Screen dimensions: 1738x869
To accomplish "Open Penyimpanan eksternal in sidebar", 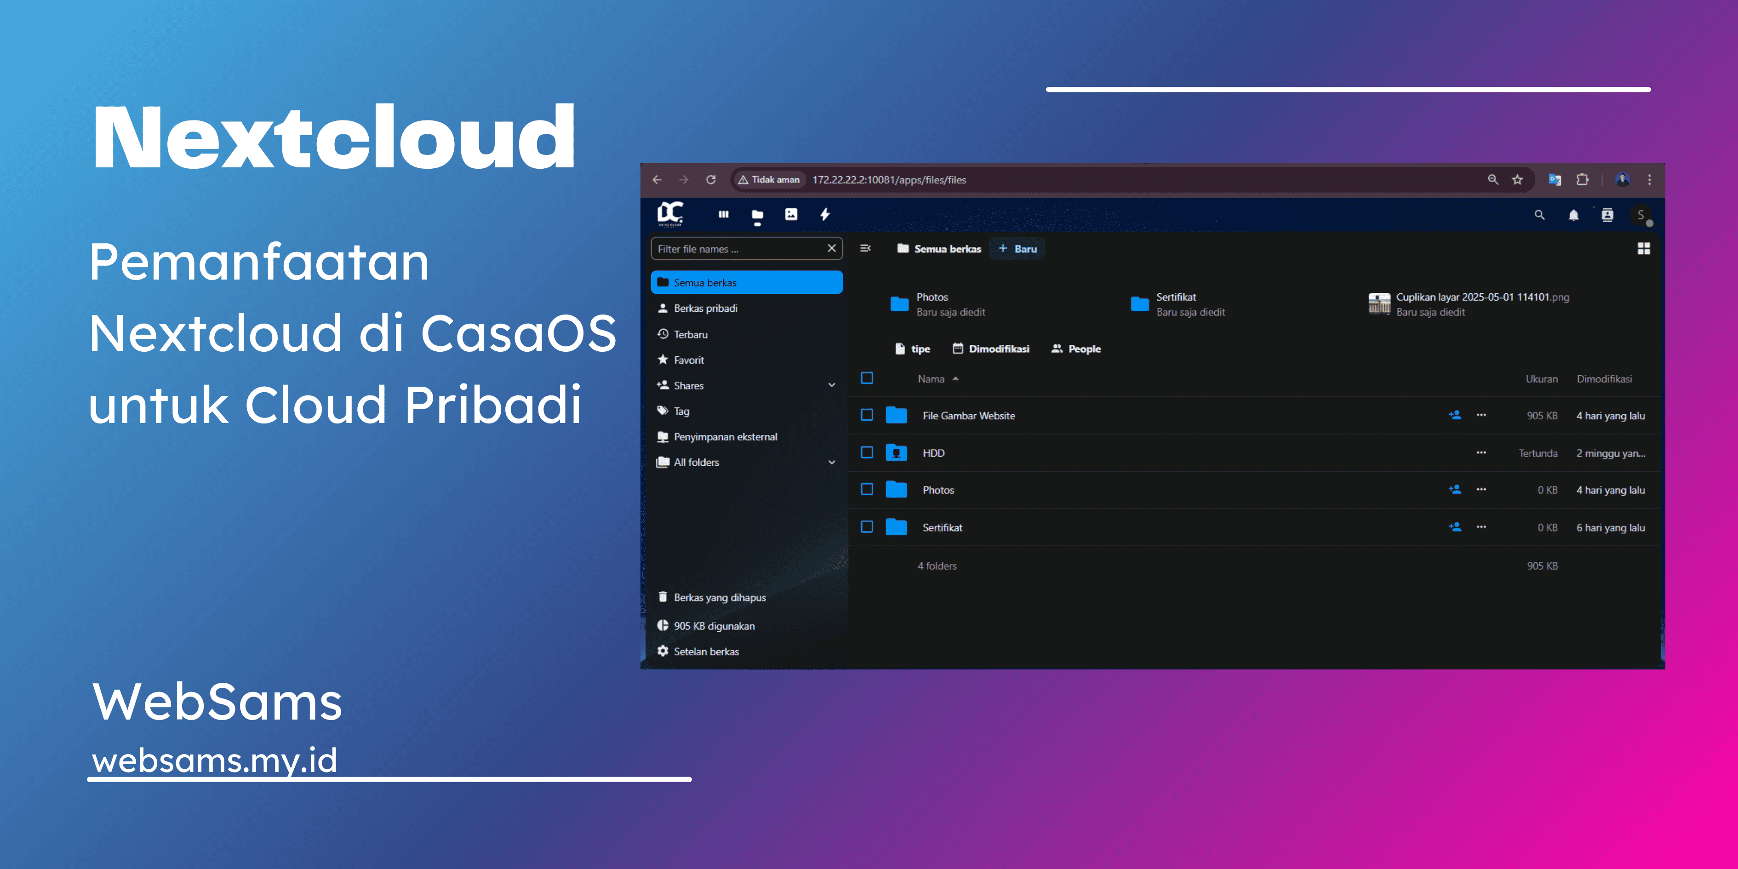I will pyautogui.click(x=746, y=437).
